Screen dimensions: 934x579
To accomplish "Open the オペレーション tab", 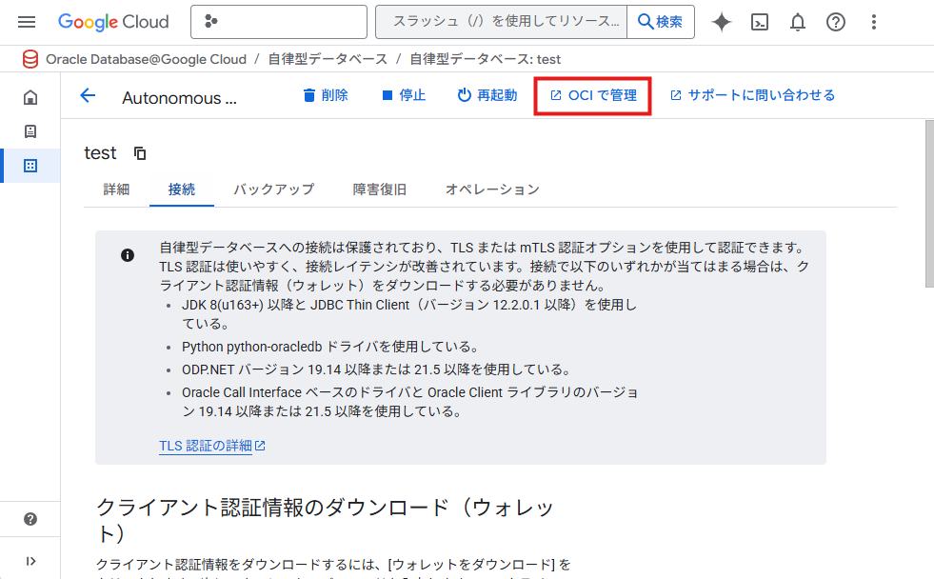I will click(x=492, y=190).
